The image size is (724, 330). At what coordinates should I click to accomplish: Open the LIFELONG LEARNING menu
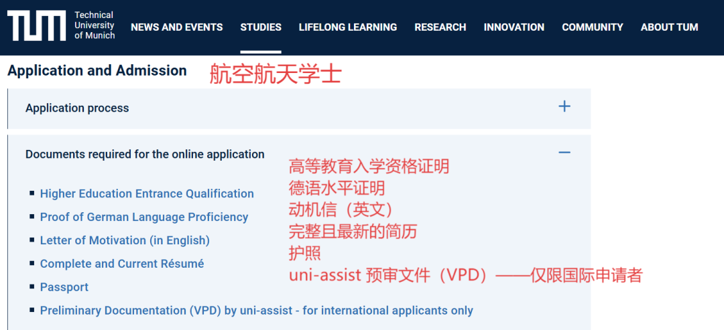(x=348, y=27)
